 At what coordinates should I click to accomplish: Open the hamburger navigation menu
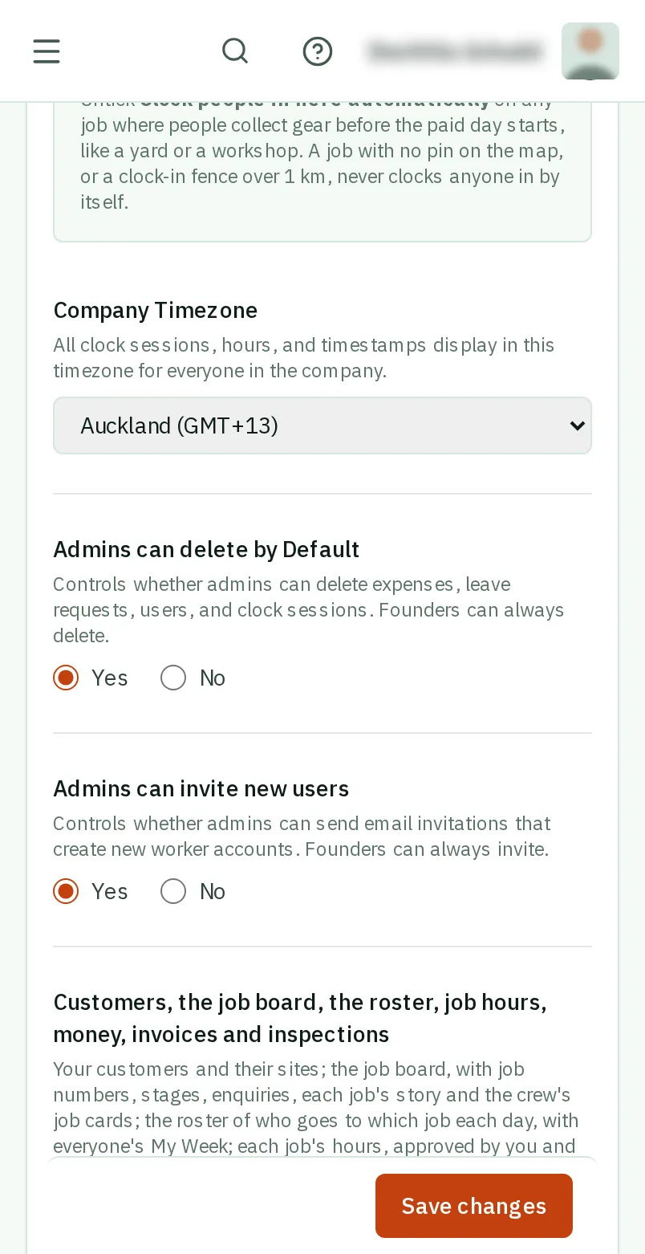pyautogui.click(x=47, y=51)
